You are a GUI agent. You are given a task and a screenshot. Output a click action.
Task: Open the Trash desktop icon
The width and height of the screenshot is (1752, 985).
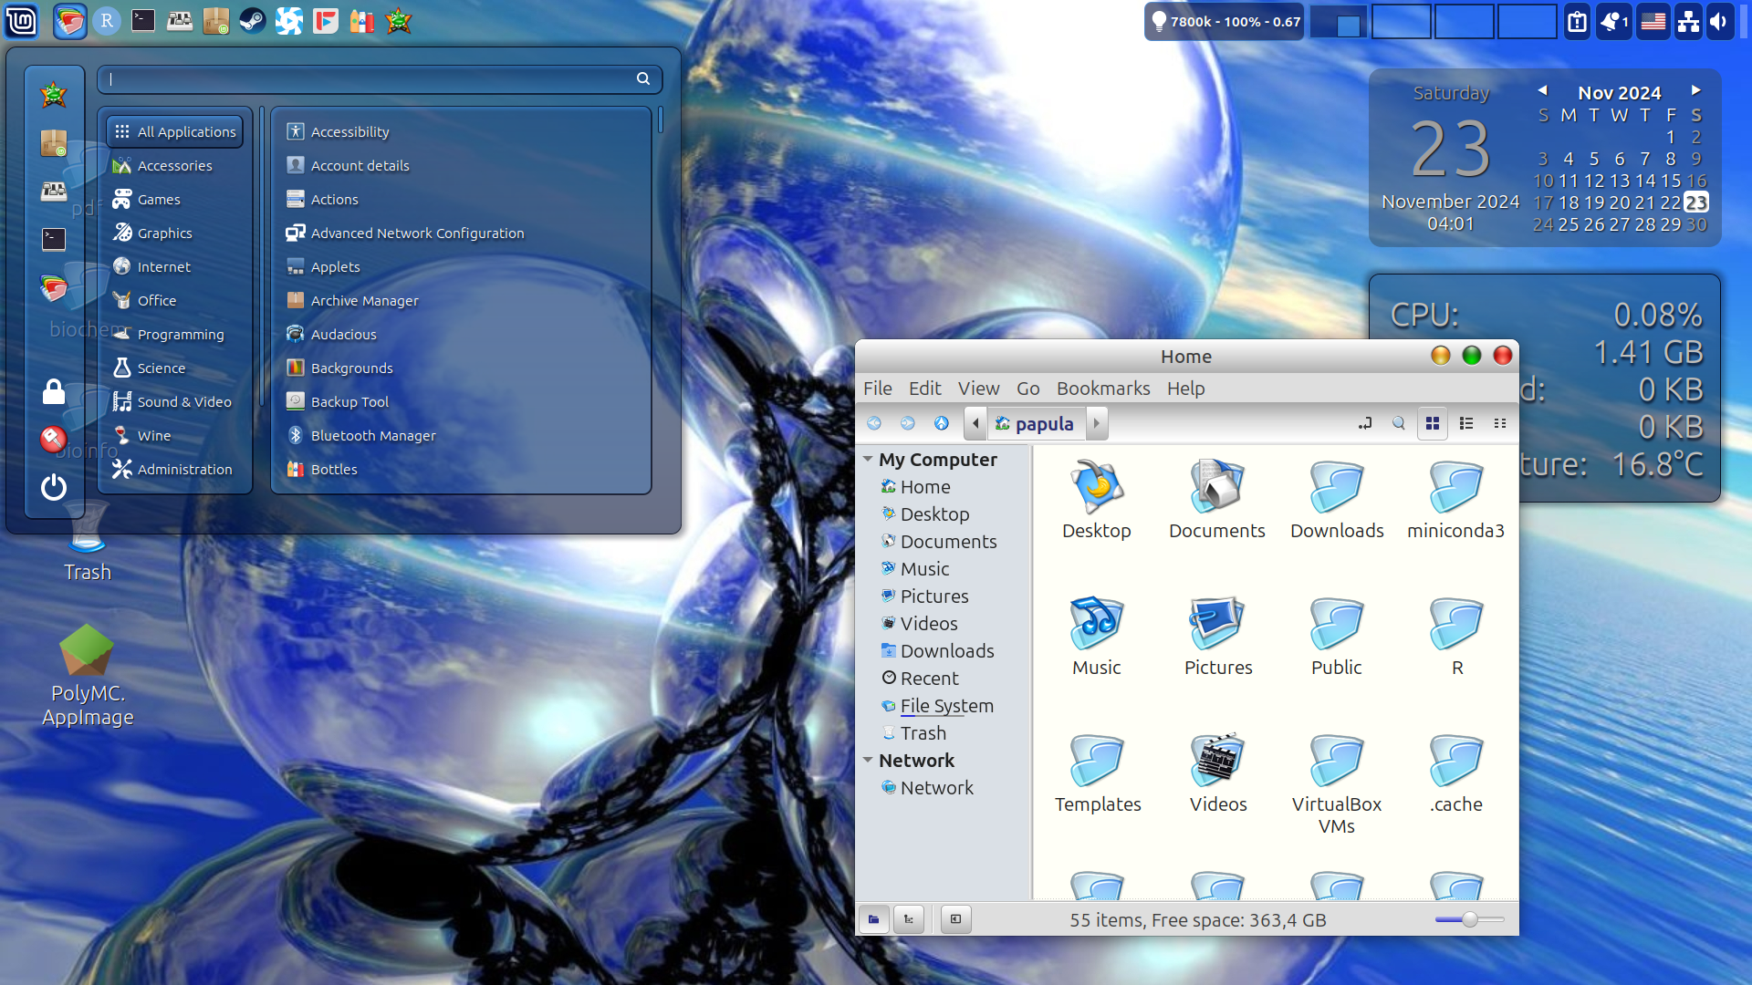[88, 543]
